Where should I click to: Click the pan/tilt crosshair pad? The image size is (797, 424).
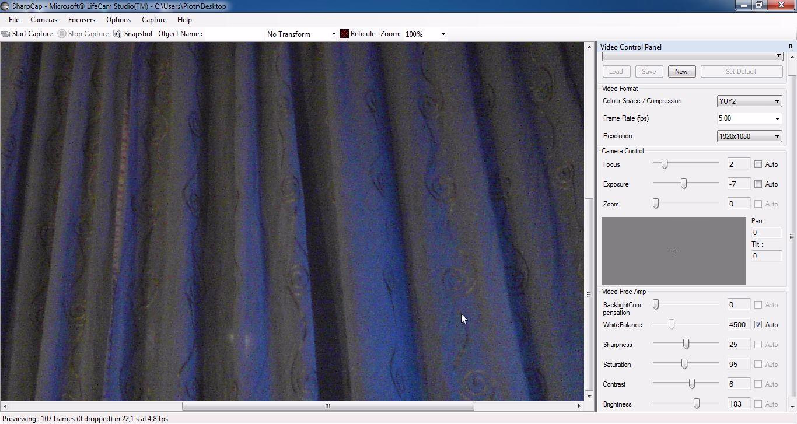click(x=674, y=251)
